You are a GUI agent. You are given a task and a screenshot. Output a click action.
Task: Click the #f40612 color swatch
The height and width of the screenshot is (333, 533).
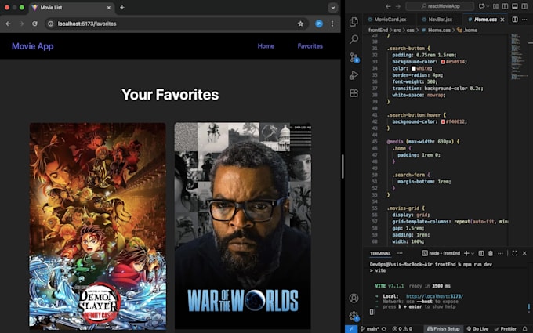pyautogui.click(x=444, y=121)
